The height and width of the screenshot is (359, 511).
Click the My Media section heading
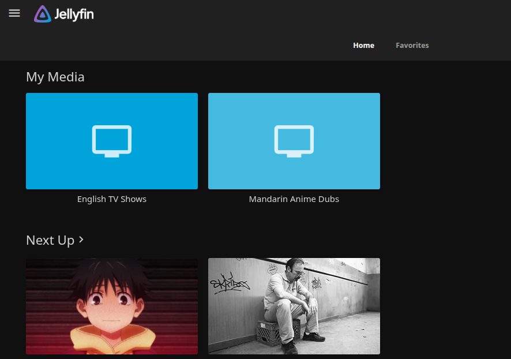tap(55, 77)
